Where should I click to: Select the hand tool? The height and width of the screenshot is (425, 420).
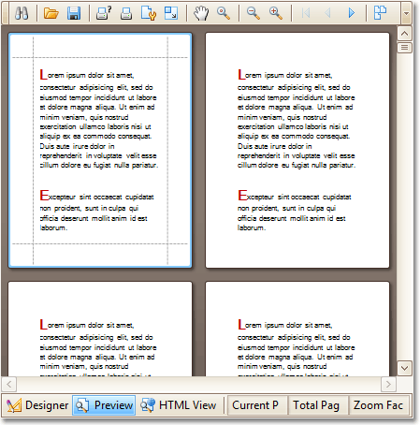201,13
